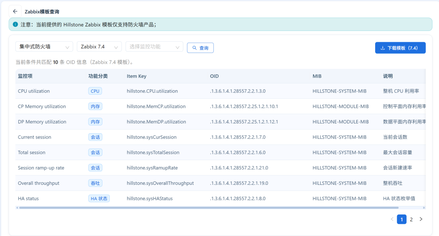Select the Current session table row

coord(220,137)
